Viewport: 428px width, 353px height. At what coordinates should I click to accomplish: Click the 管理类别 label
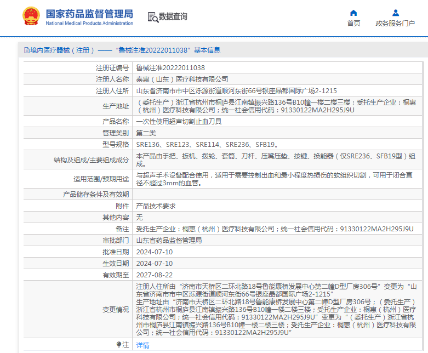tap(116, 133)
